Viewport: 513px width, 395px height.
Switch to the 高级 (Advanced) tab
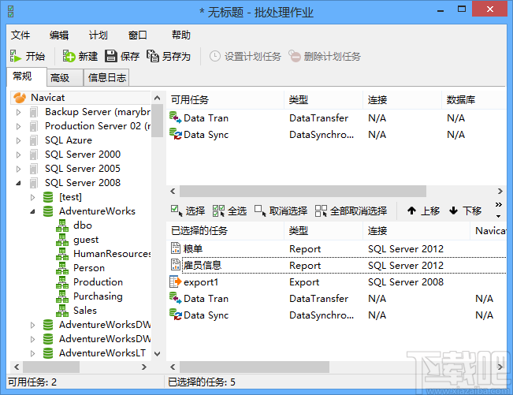point(65,77)
